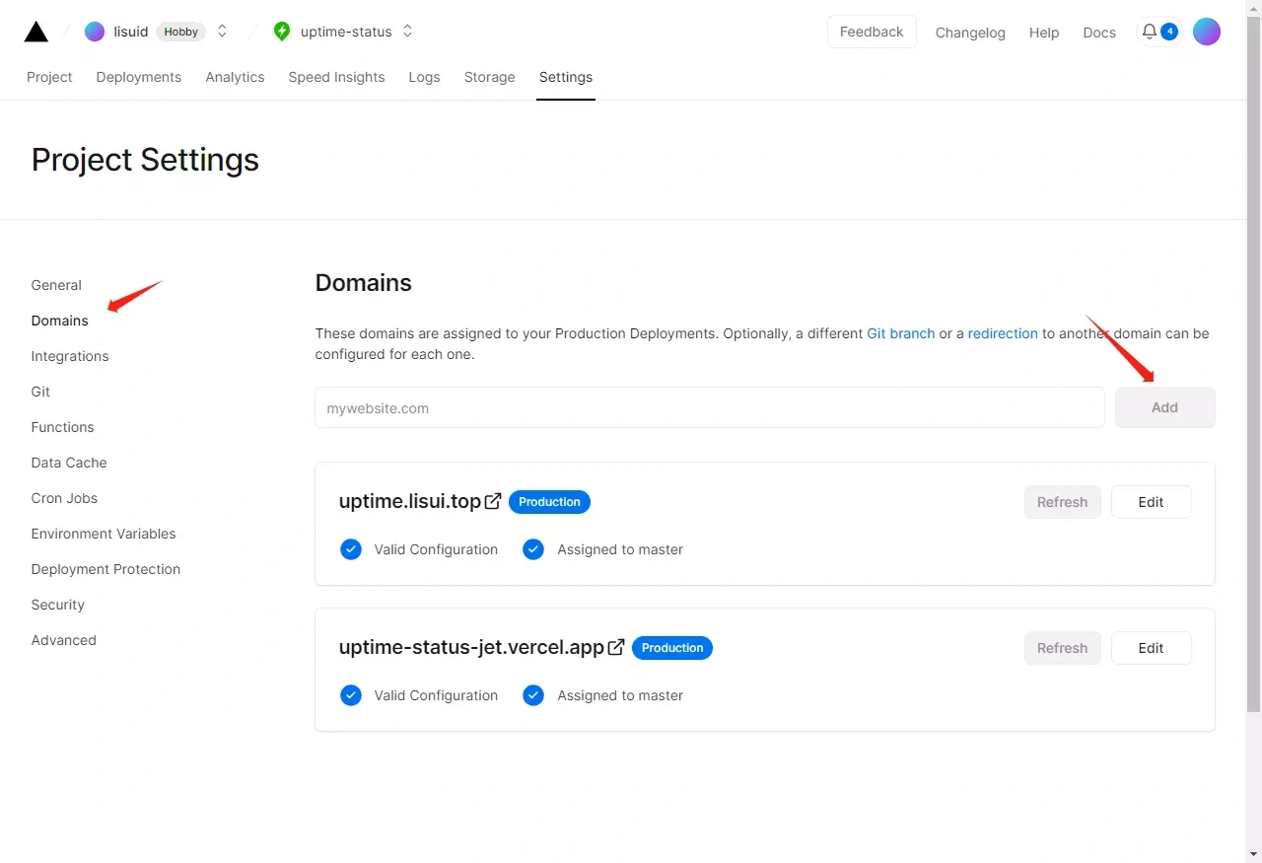Select Domains in the sidebar
This screenshot has height=863, width=1262.
60,321
